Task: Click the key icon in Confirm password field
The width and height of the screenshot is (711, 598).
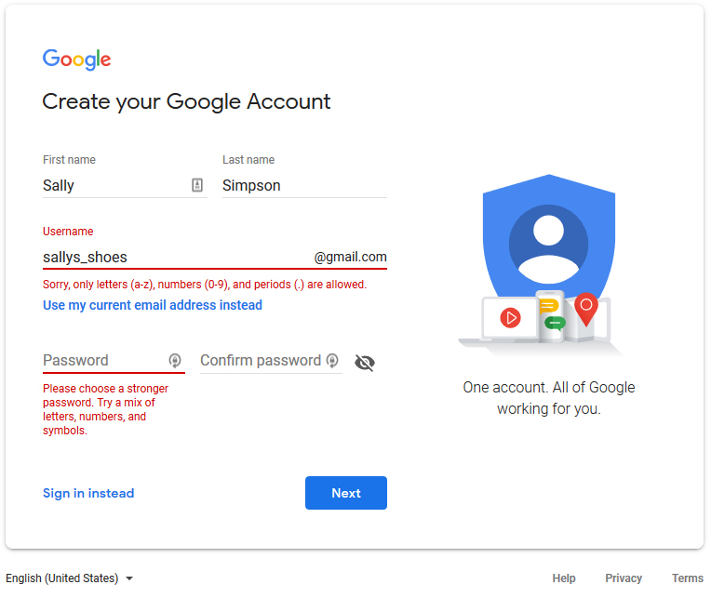Action: pos(332,361)
